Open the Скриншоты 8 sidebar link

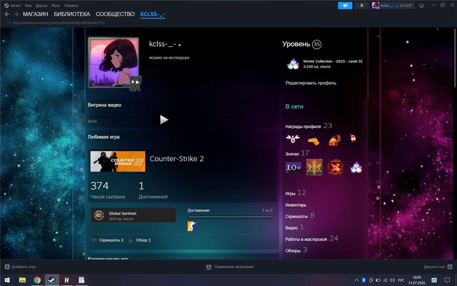click(x=300, y=216)
